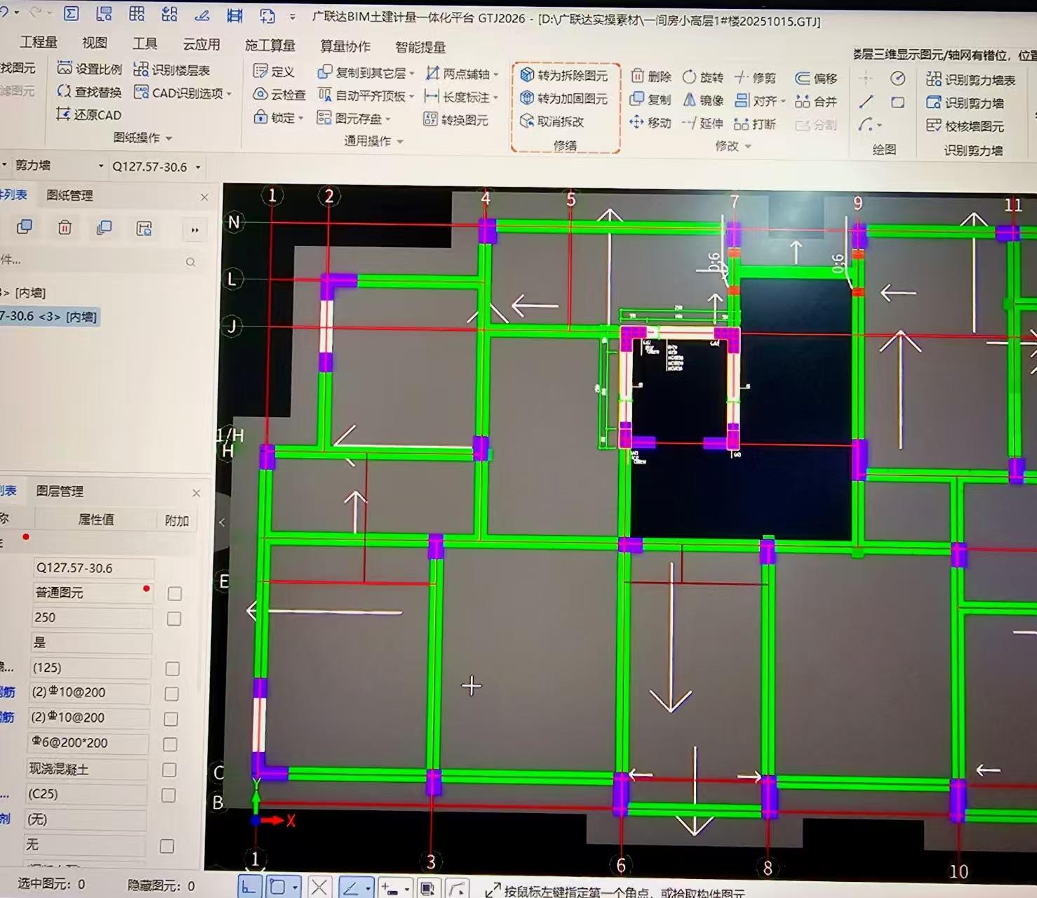This screenshot has width=1037, height=898.
Task: Click the 还原CAD tool
Action: (89, 114)
